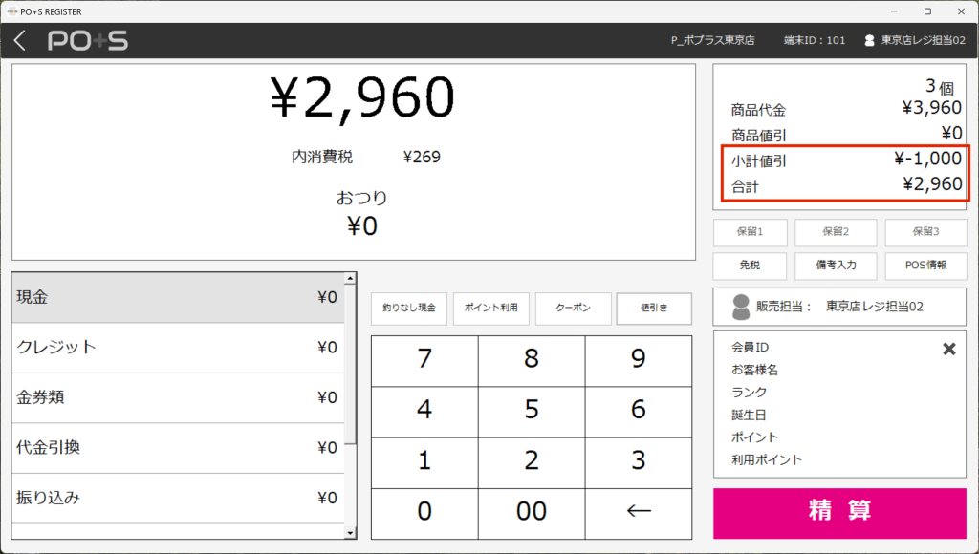Click the PO+S logo
This screenshot has height=554, width=979.
point(88,41)
